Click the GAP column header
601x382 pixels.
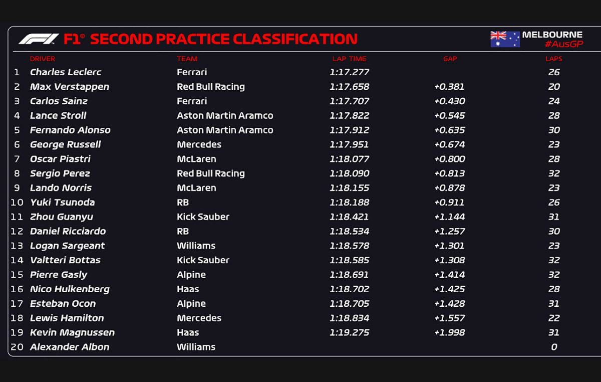coord(450,59)
